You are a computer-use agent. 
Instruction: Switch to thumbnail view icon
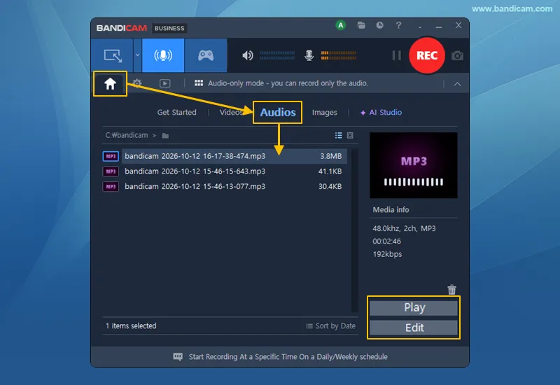point(350,135)
